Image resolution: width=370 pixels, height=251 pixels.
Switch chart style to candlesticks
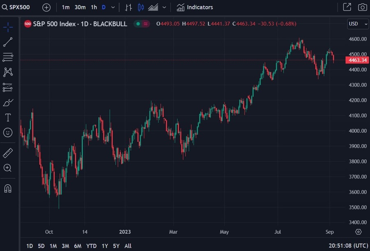click(x=141, y=7)
